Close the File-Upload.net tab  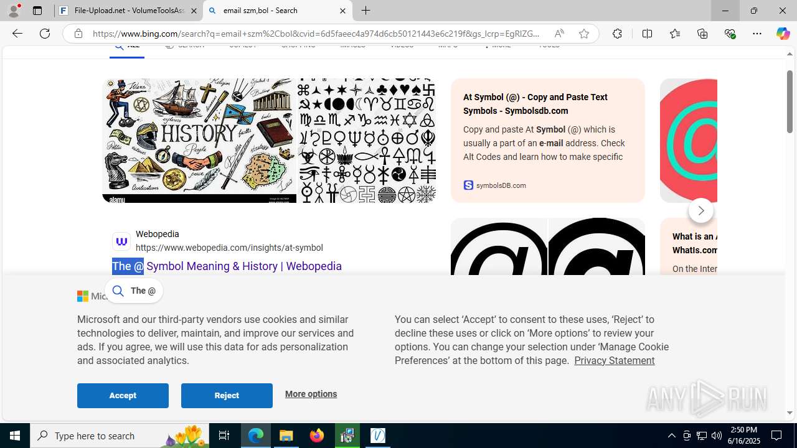[194, 11]
